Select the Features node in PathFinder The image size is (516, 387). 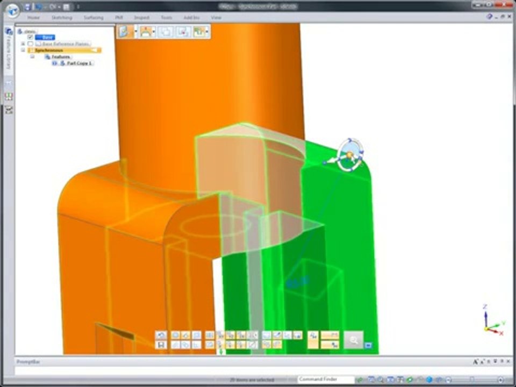point(58,56)
